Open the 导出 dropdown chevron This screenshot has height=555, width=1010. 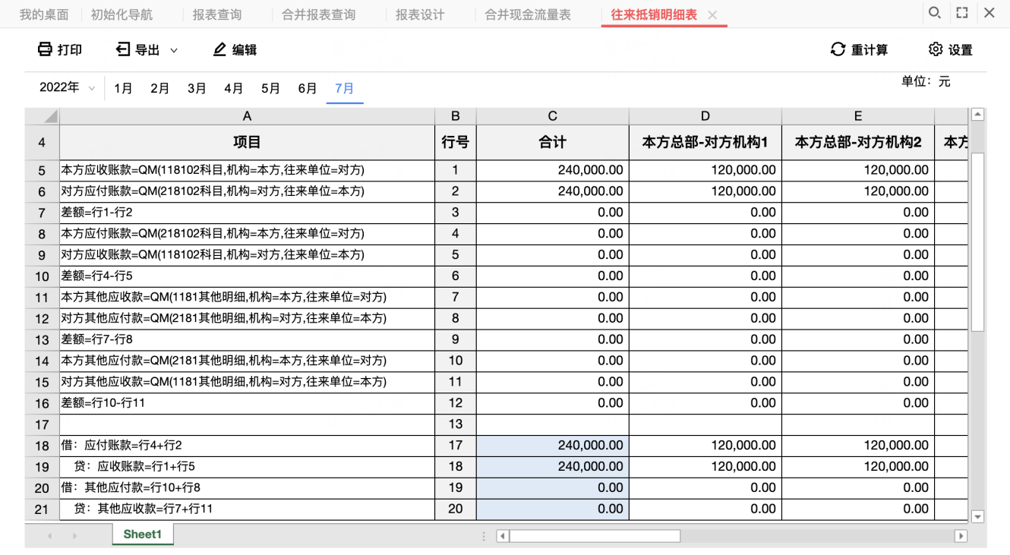click(173, 50)
